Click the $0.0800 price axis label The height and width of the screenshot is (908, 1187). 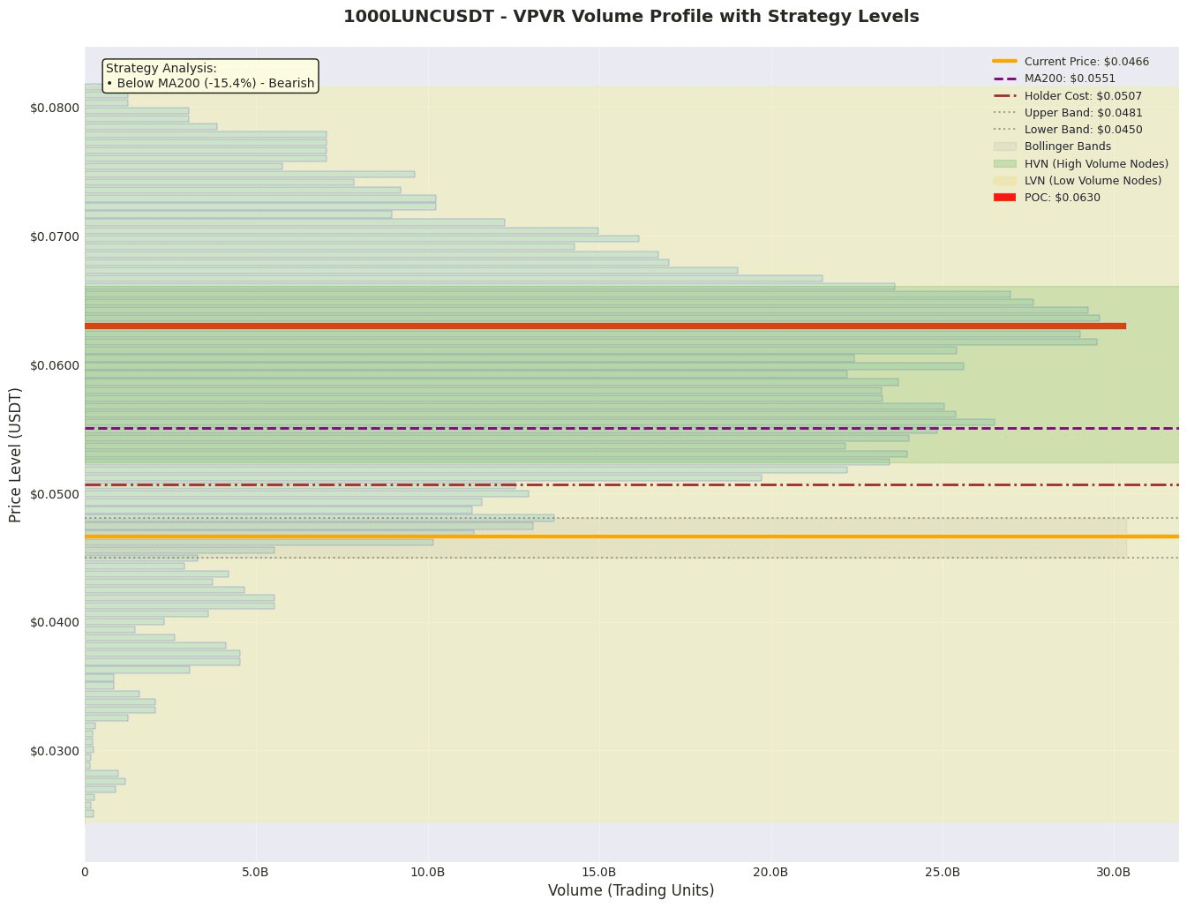click(x=55, y=108)
